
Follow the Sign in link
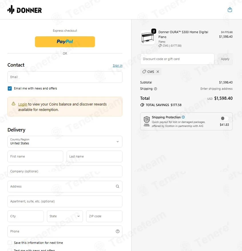(x=118, y=65)
